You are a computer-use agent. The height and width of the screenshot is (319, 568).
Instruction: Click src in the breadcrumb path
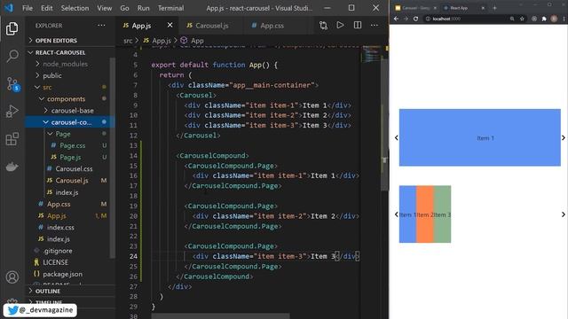point(128,41)
